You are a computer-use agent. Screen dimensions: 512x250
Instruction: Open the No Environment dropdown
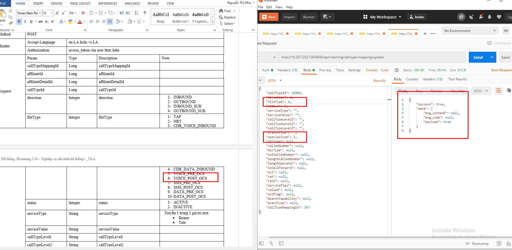click(470, 31)
